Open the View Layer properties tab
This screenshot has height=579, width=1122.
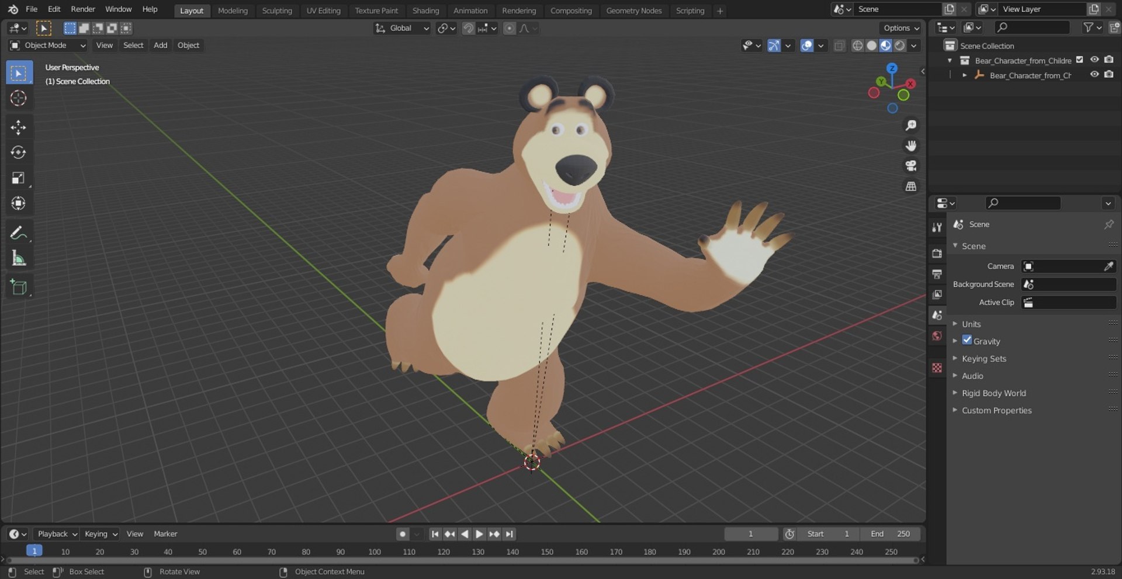tap(937, 294)
